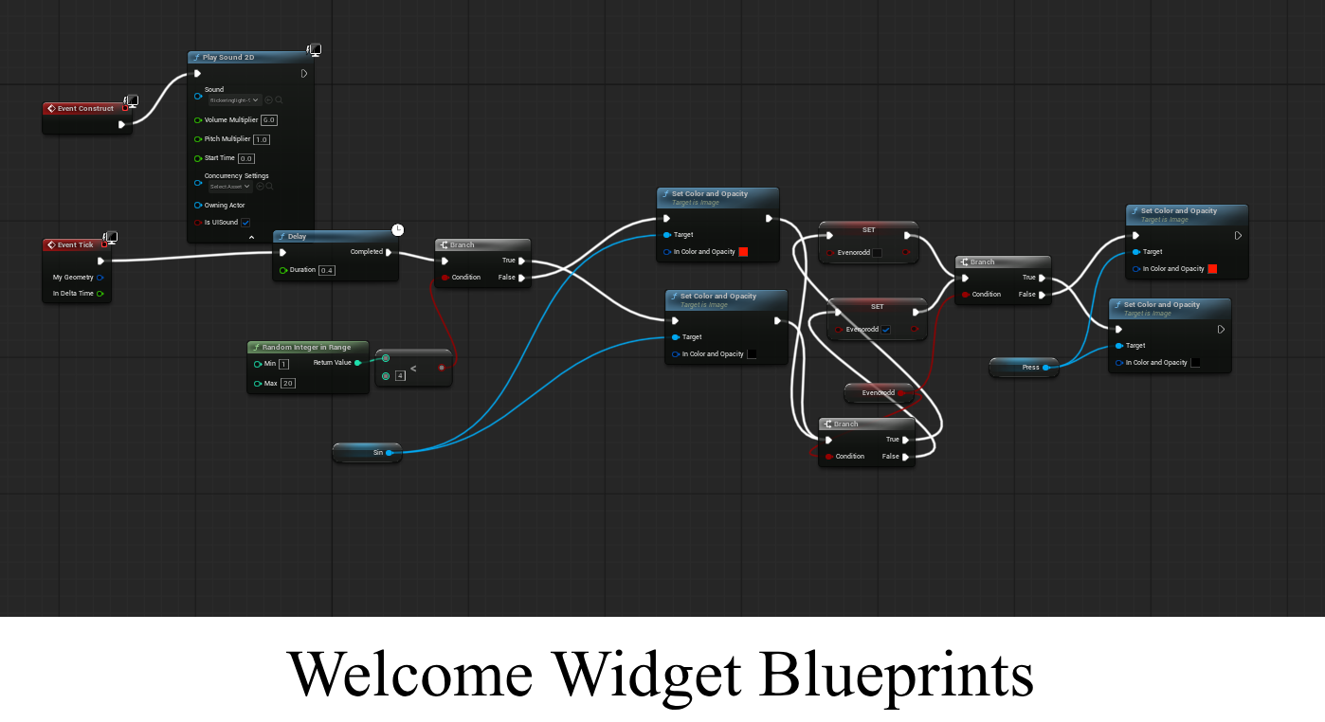This screenshot has height=722, width=1325.
Task: Uncheck the Is UISound checkbox
Action: click(245, 223)
